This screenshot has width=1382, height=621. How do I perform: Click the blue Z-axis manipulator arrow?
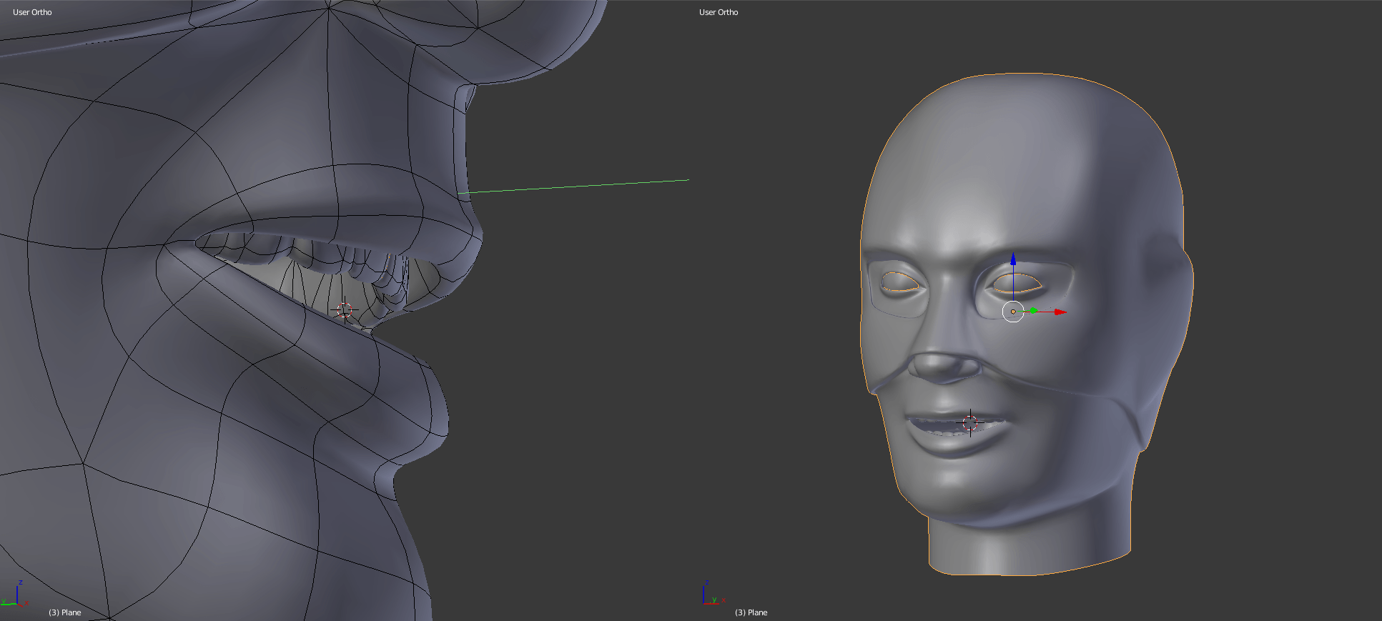[x=1013, y=259]
